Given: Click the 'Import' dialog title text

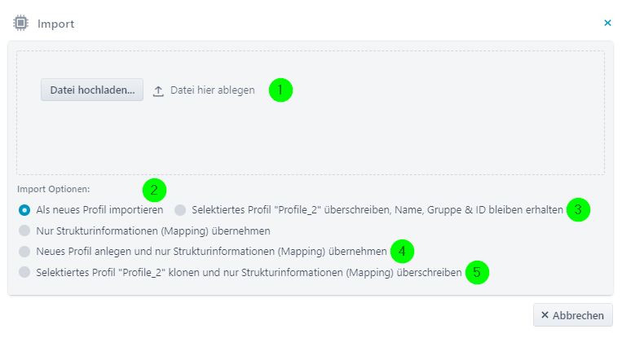Looking at the screenshot, I should point(55,24).
